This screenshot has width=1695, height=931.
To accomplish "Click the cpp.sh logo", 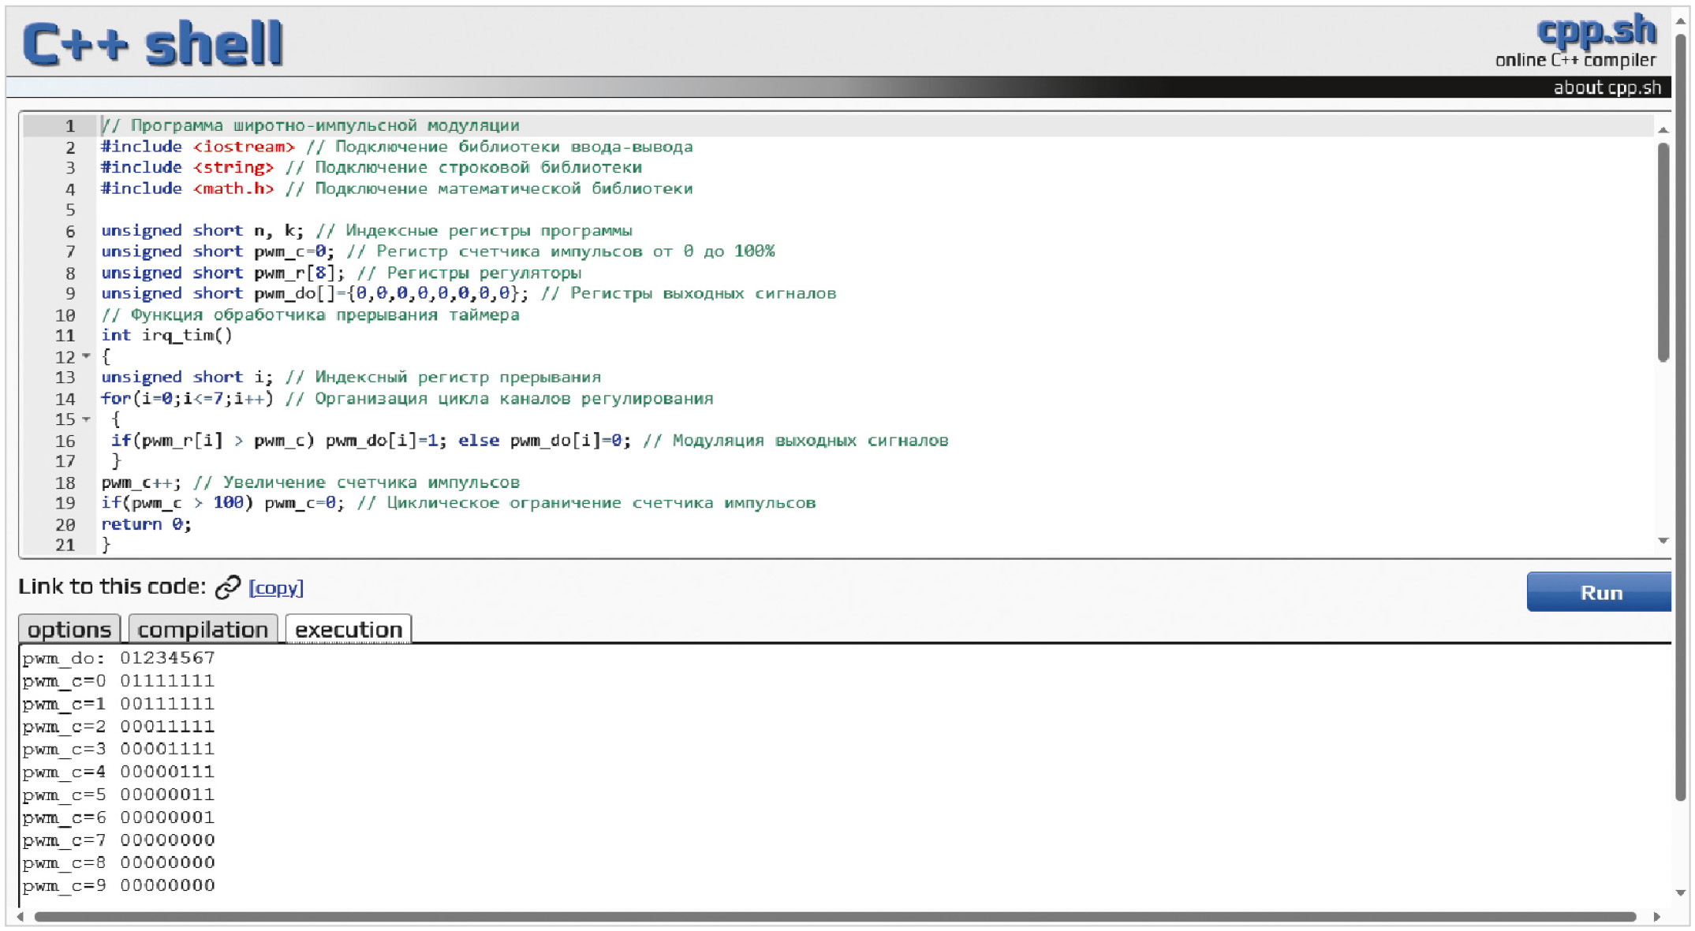I will (1596, 30).
